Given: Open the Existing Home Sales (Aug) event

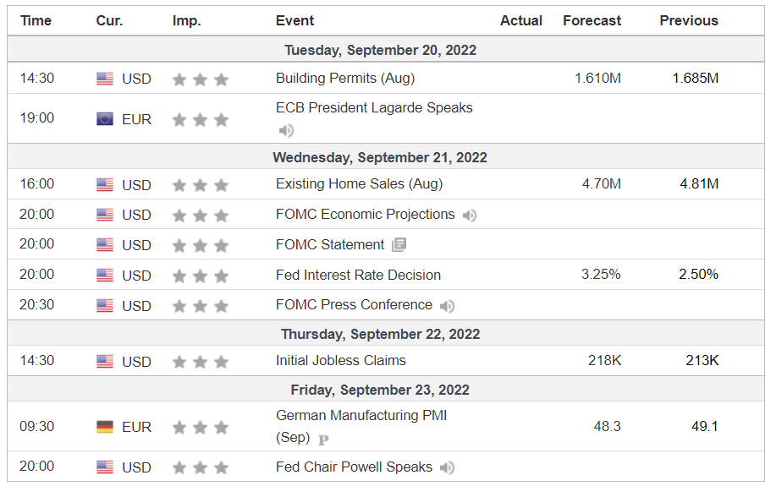Looking at the screenshot, I should pos(360,184).
